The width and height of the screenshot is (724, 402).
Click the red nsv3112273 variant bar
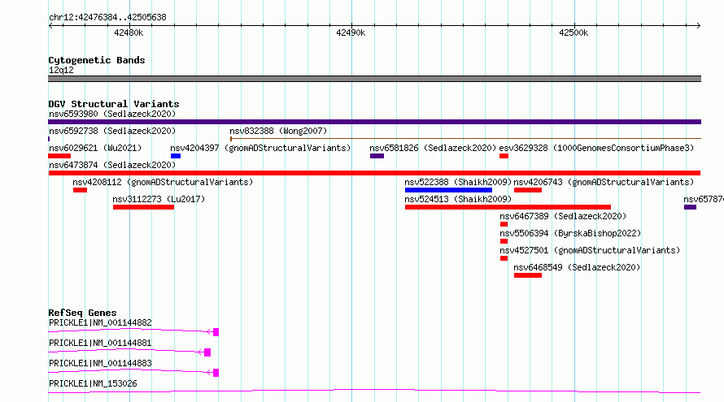tap(144, 207)
